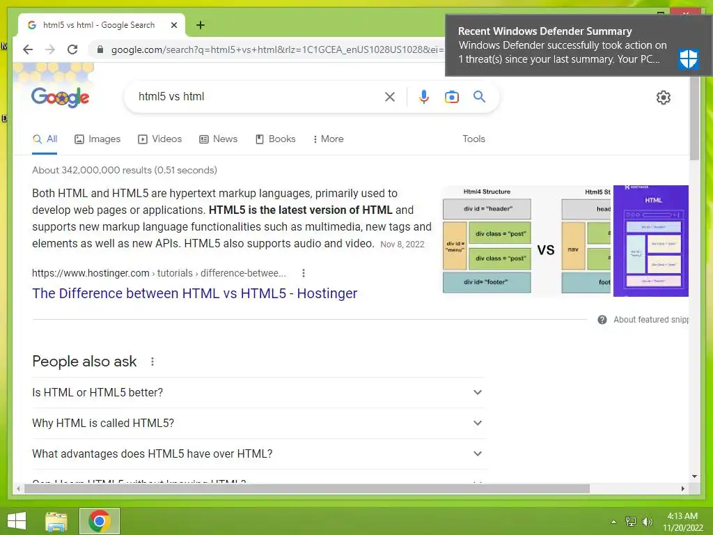Click the Chrome taskbar icon
The width and height of the screenshot is (713, 535).
pos(99,521)
